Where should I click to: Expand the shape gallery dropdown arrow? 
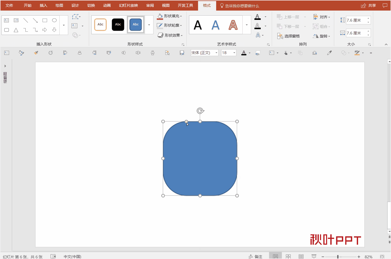(x=64, y=25)
